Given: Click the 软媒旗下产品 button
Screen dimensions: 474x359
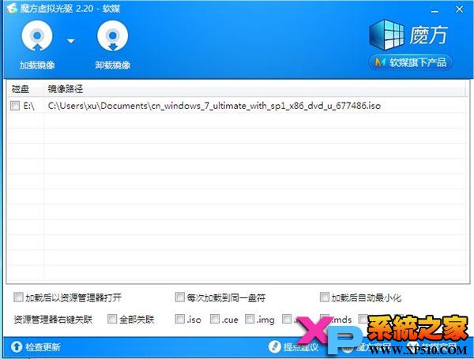Looking at the screenshot, I should coord(411,62).
